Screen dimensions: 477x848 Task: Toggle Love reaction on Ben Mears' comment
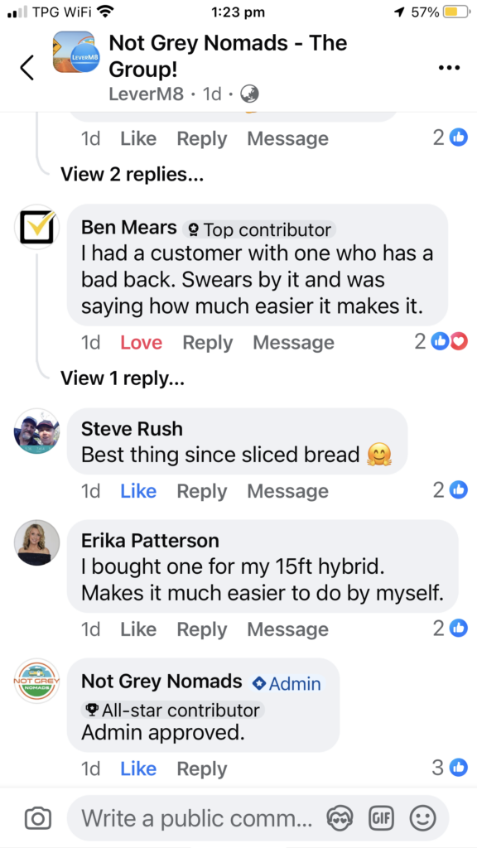(141, 342)
